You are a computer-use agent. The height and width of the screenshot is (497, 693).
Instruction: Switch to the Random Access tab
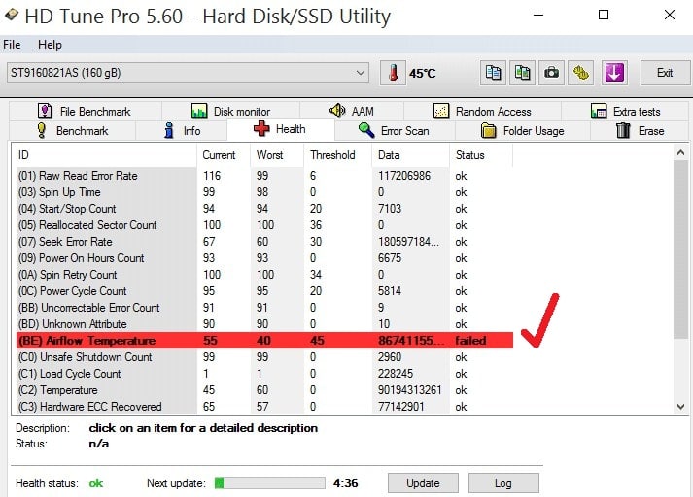(483, 111)
